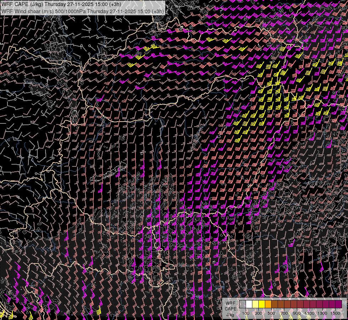
Task: Click the 100 label on the legend scale
Action: point(246,313)
